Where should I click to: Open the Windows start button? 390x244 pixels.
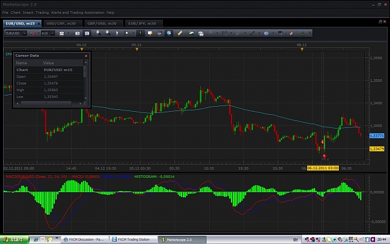click(14, 240)
